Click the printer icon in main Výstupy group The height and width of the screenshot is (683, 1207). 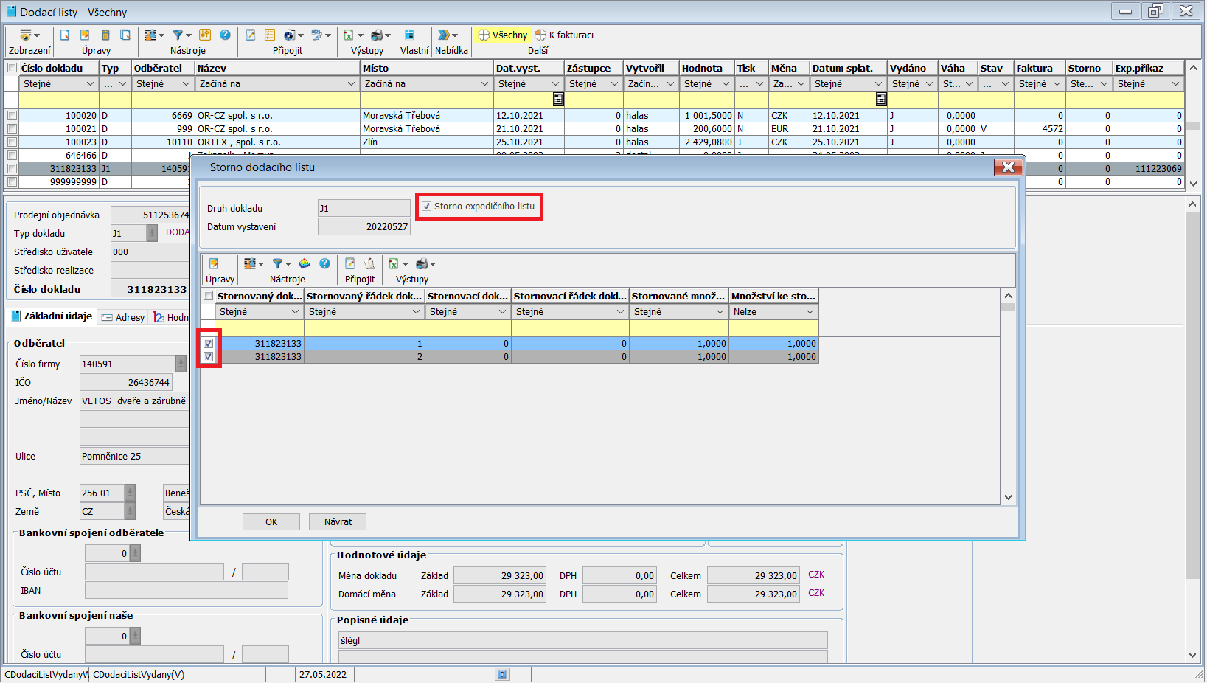coord(377,35)
